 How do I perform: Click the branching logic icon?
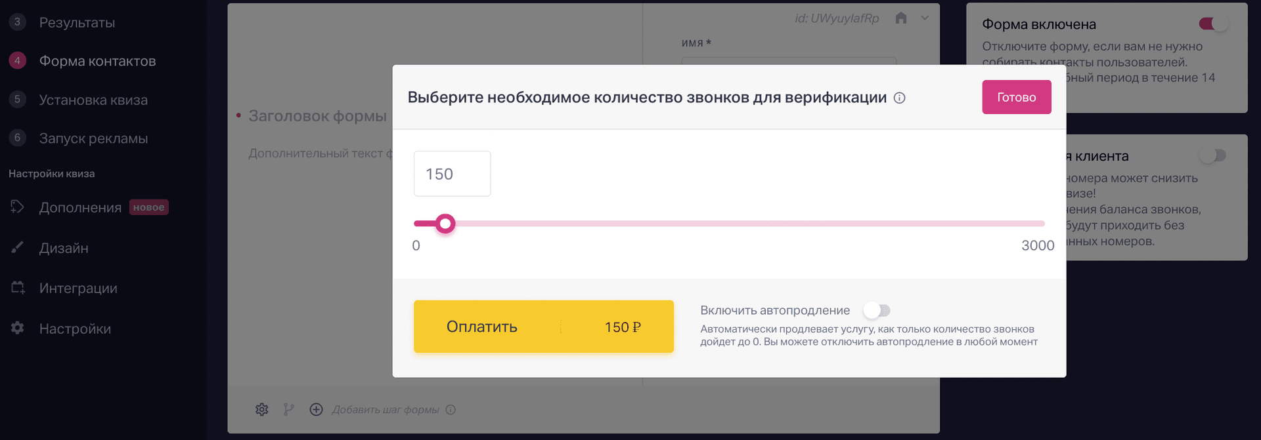click(288, 410)
